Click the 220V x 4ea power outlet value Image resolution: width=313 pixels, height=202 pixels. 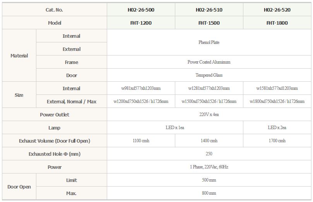click(209, 114)
